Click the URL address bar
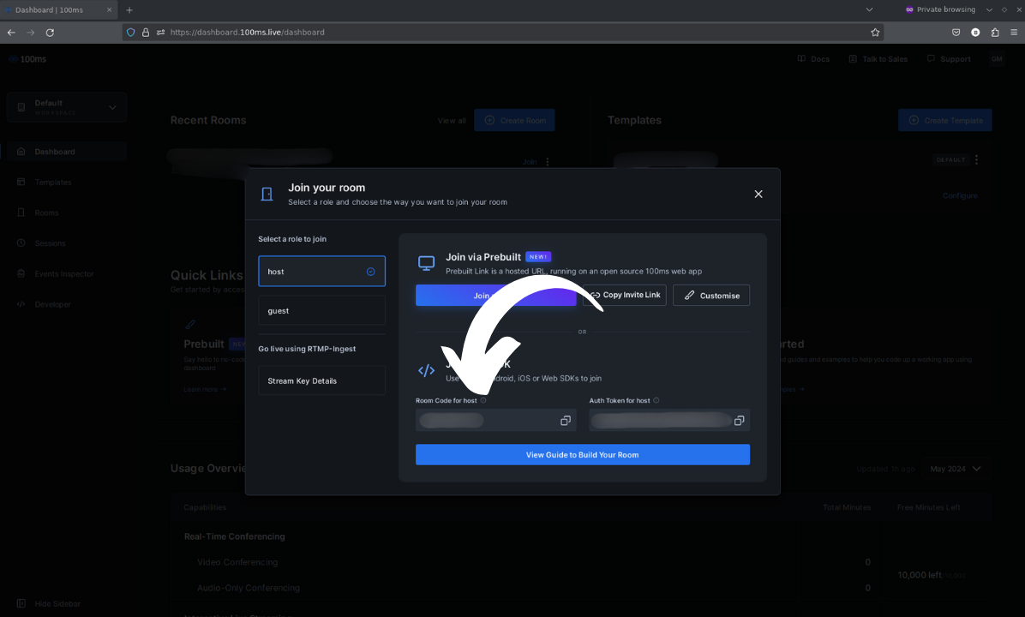The width and height of the screenshot is (1025, 617). tap(503, 32)
